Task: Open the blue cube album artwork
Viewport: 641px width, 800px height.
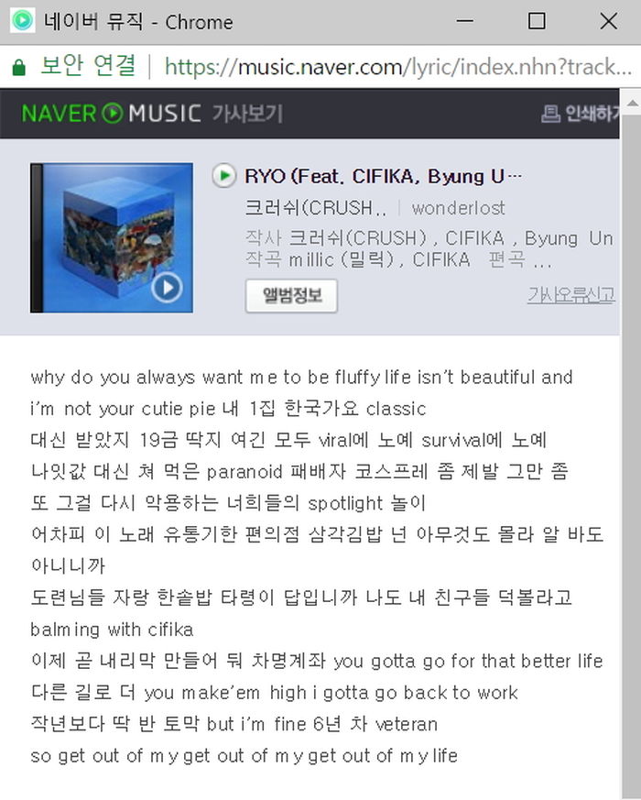Action: (112, 237)
